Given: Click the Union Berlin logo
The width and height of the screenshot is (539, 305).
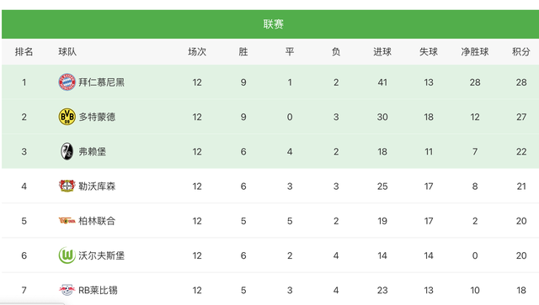Looking at the screenshot, I should click(67, 221).
